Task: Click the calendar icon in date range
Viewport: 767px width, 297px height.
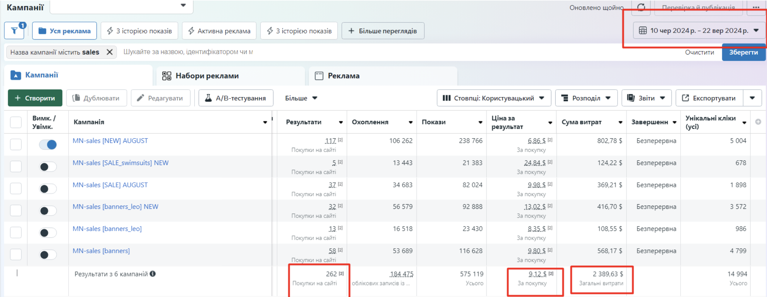Action: 643,31
